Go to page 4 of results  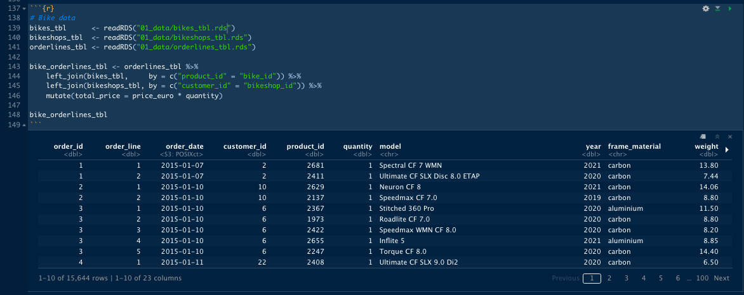[644, 279]
